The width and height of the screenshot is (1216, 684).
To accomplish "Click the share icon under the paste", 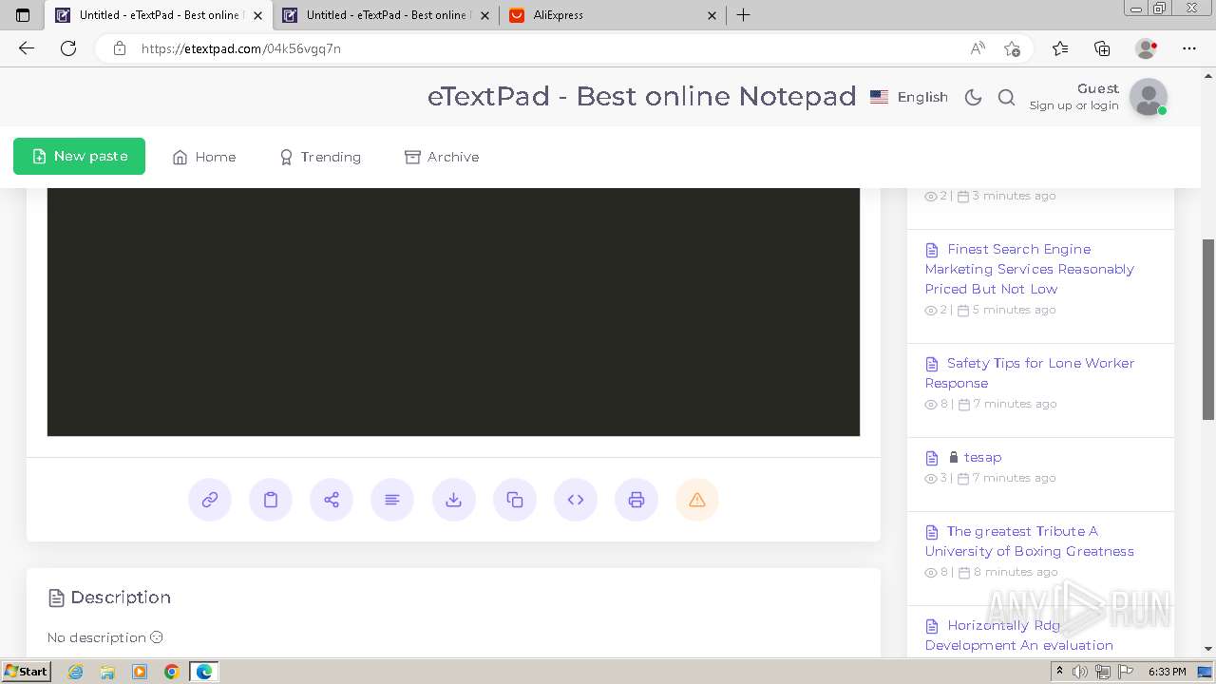I will (x=332, y=500).
